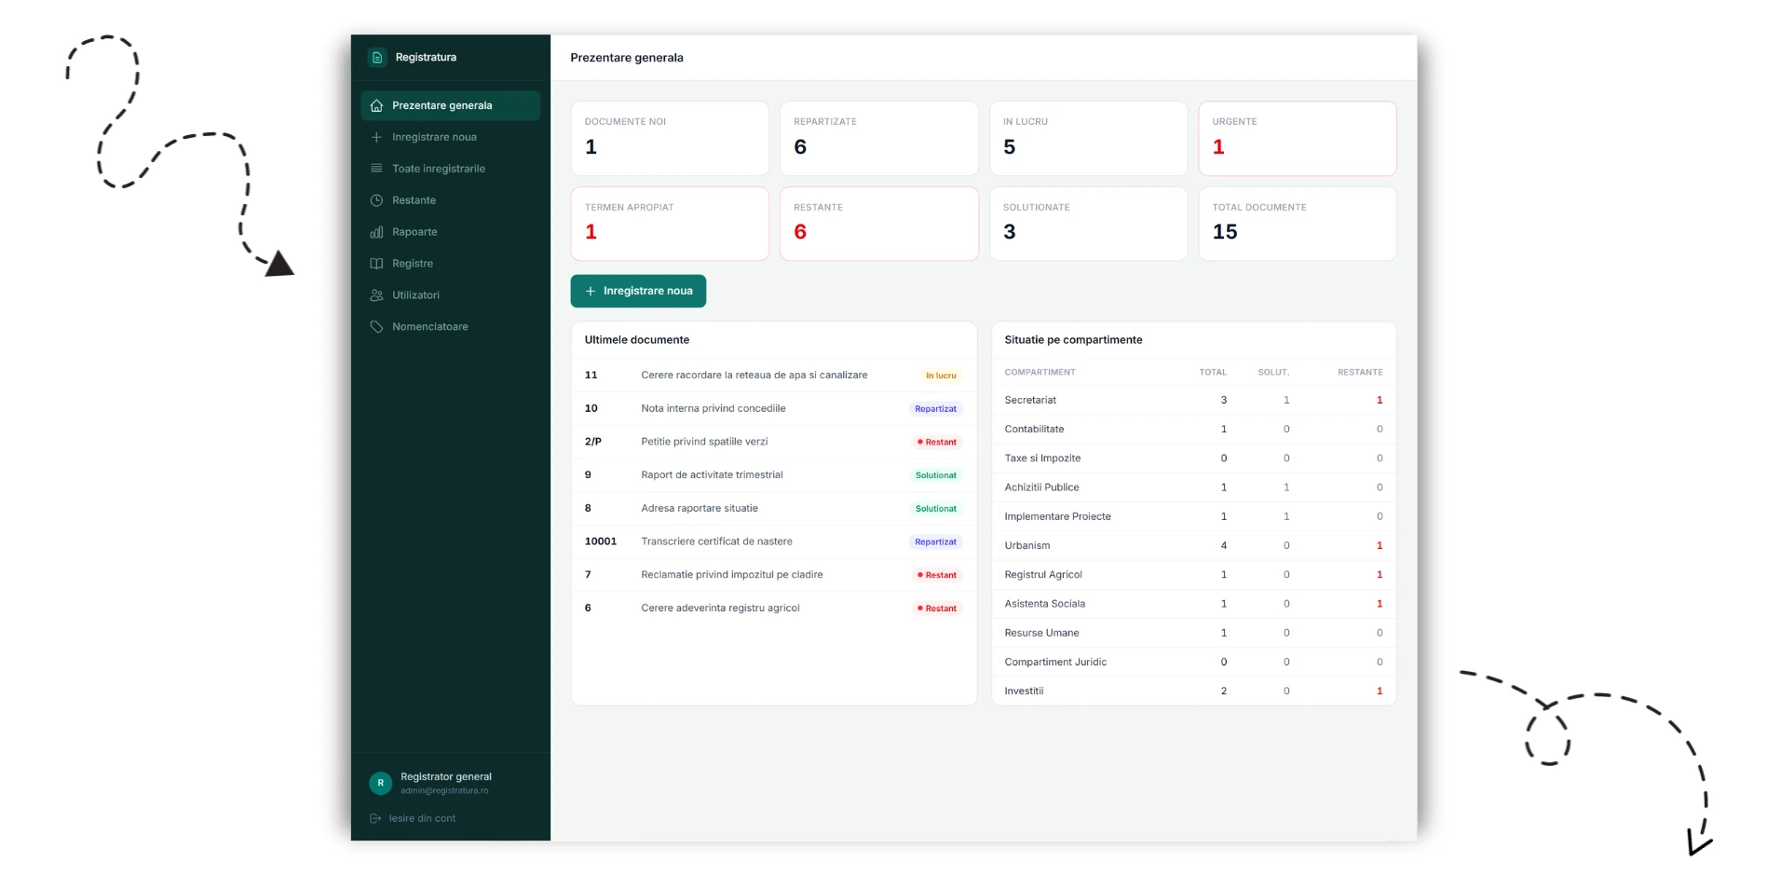Click the R avatar of Registrator general
The image size is (1767, 876).
coord(380,784)
